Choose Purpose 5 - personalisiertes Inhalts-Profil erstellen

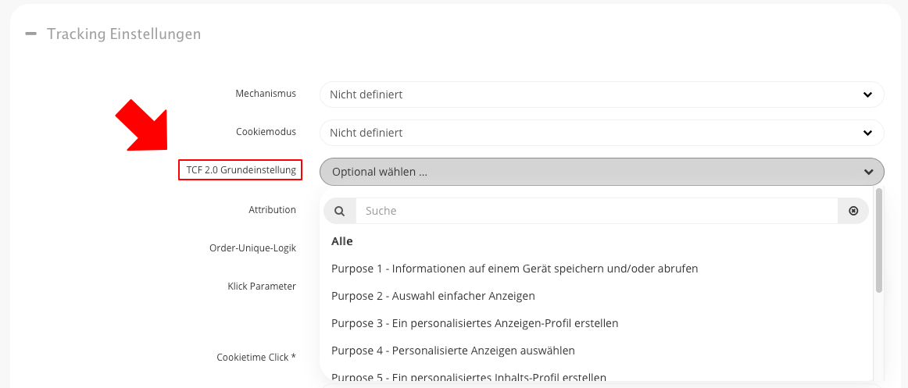469,378
